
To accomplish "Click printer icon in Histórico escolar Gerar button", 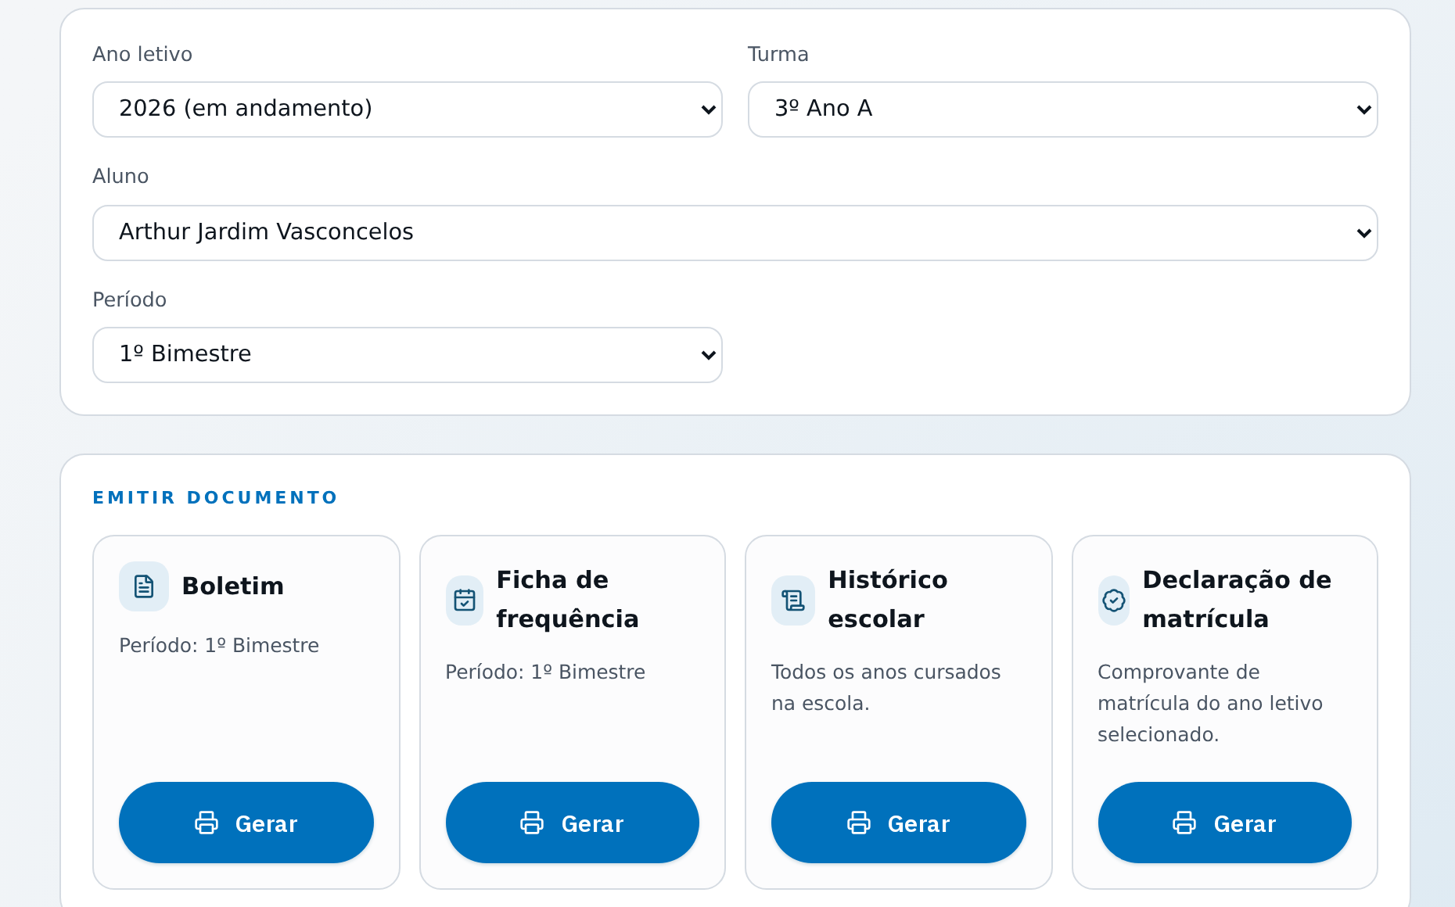I will click(x=859, y=823).
